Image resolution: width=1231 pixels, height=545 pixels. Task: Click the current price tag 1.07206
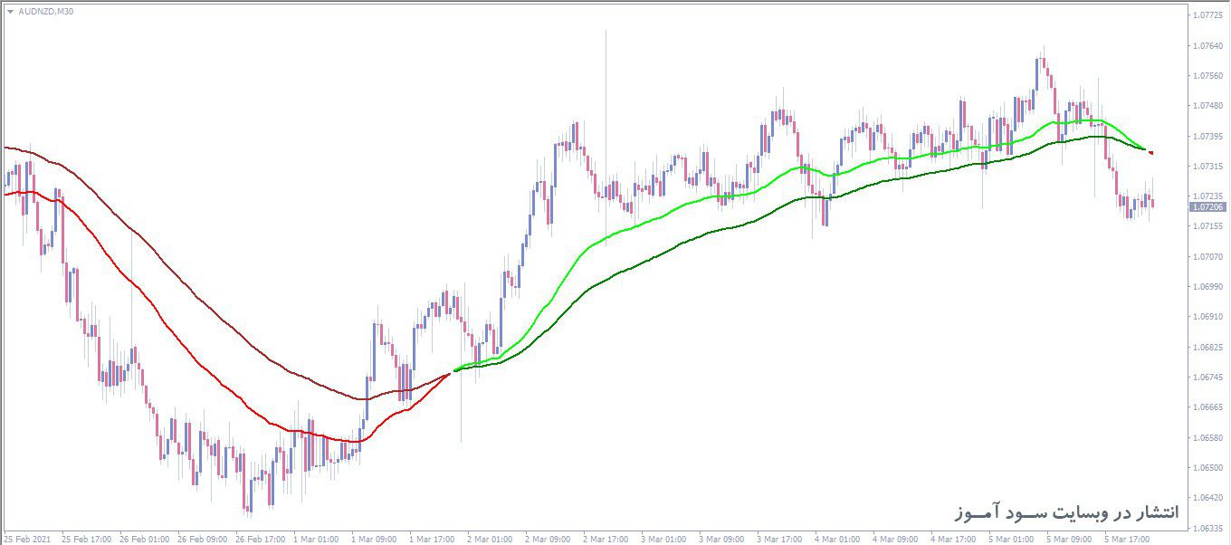coord(1208,207)
